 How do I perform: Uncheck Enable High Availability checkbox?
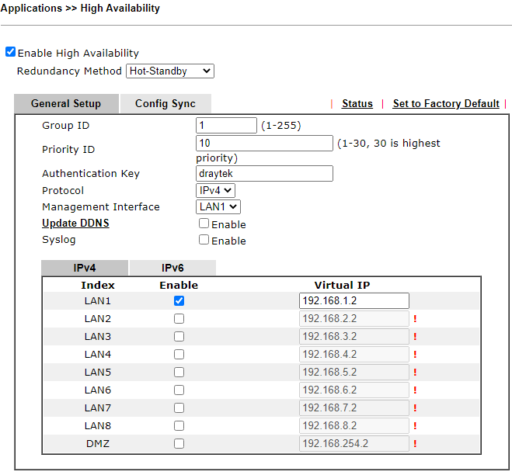[x=10, y=53]
